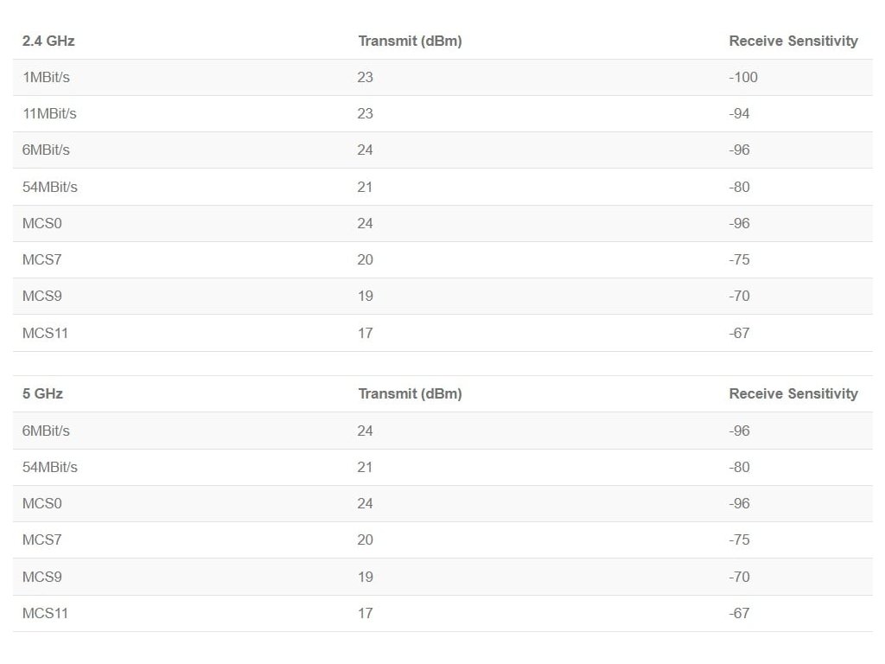
Task: Select the MCS7 label in the 5 GHz table
Action: [41, 539]
